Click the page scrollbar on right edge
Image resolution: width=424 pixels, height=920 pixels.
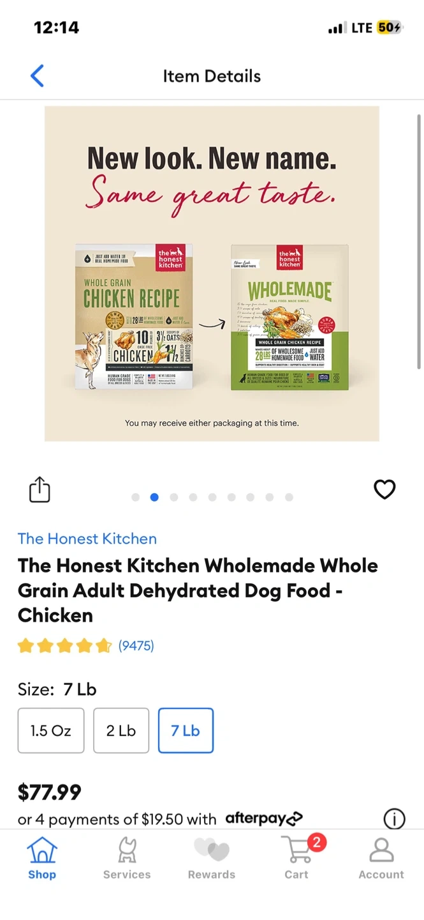point(419,241)
